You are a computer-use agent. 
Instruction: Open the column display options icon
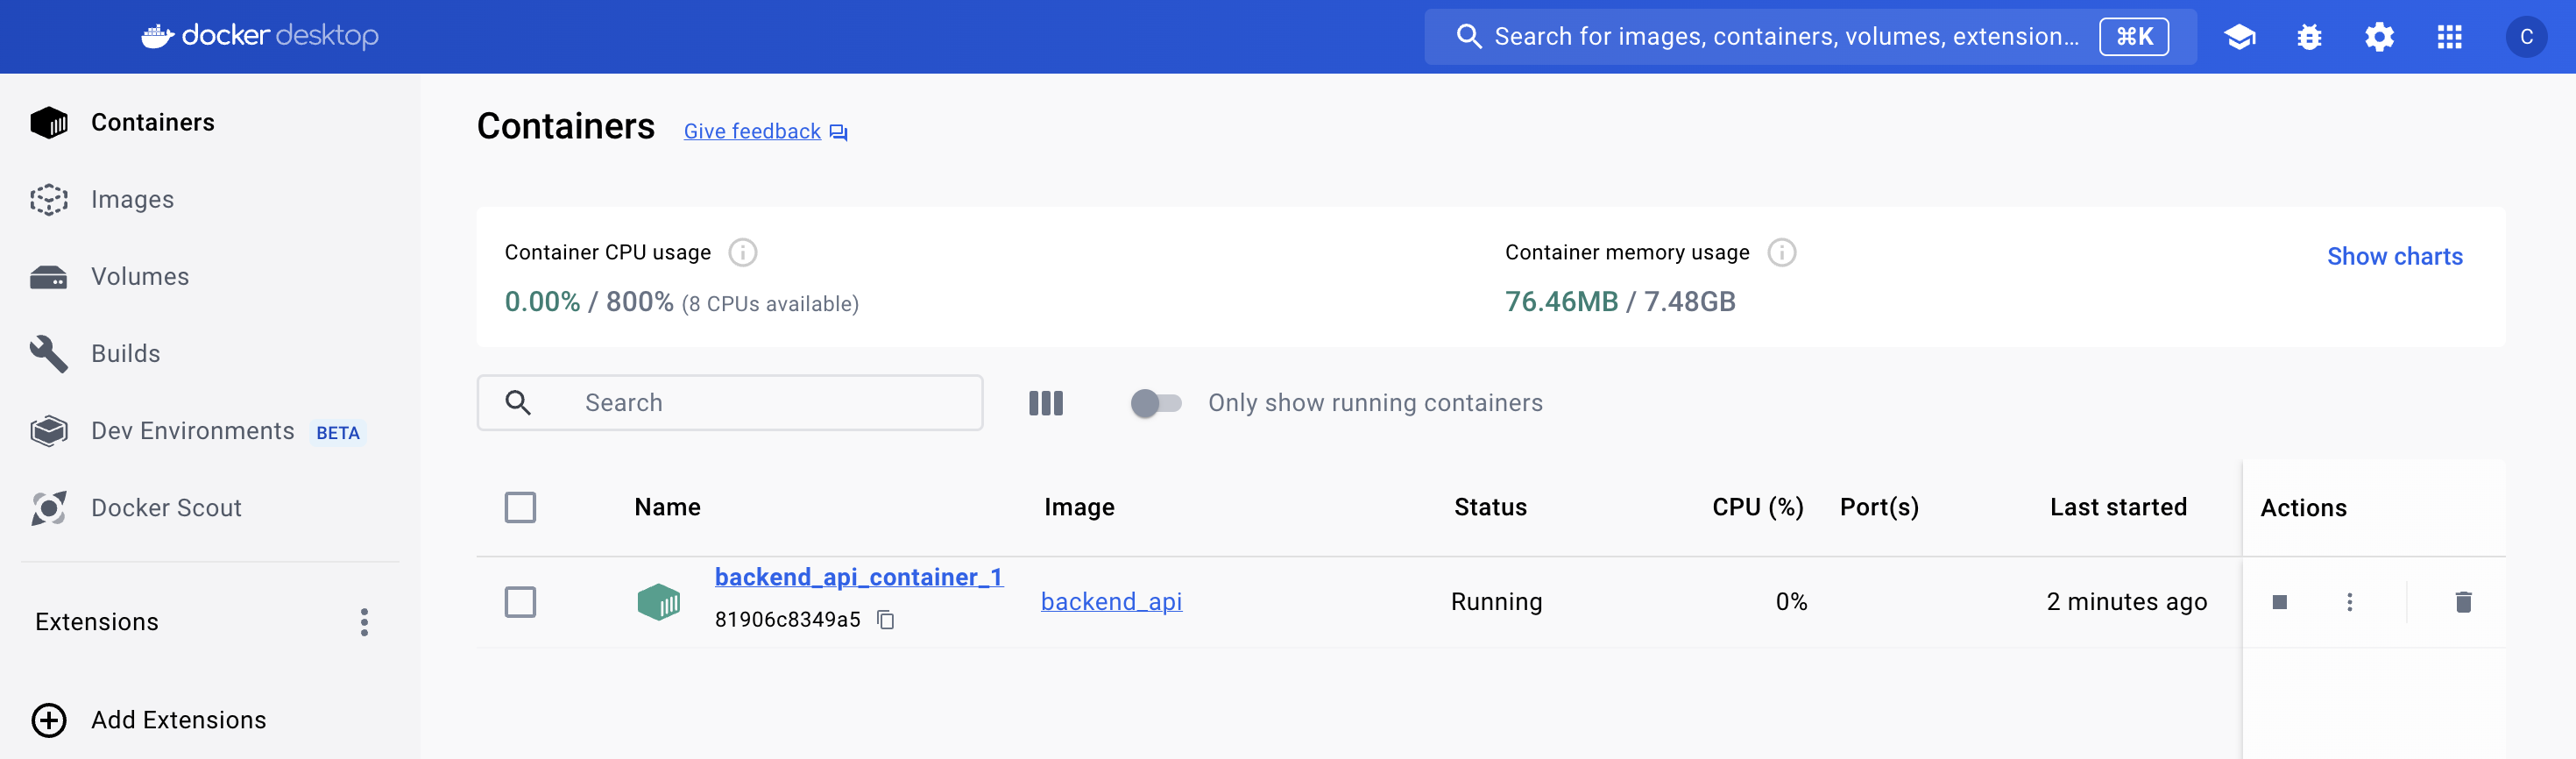(1046, 403)
